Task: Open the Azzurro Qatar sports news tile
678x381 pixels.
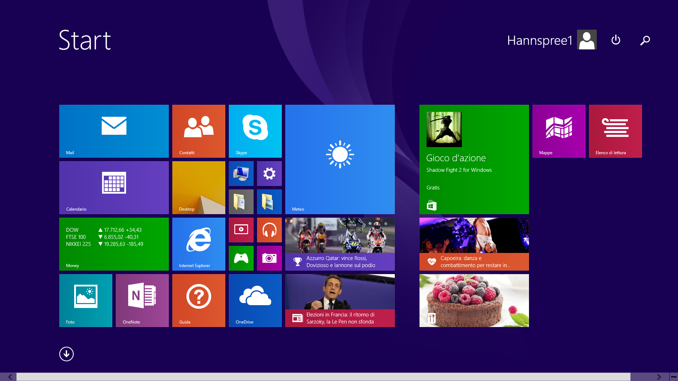Action: pyautogui.click(x=340, y=244)
